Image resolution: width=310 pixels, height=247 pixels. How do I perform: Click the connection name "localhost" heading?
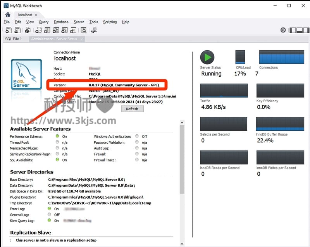(65, 58)
